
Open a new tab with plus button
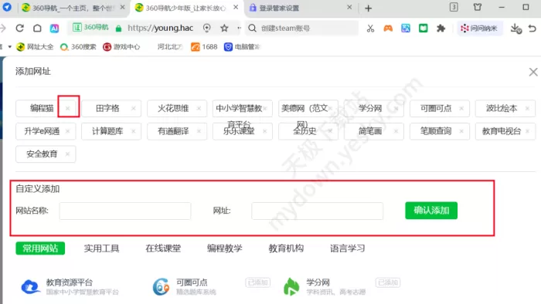[368, 8]
